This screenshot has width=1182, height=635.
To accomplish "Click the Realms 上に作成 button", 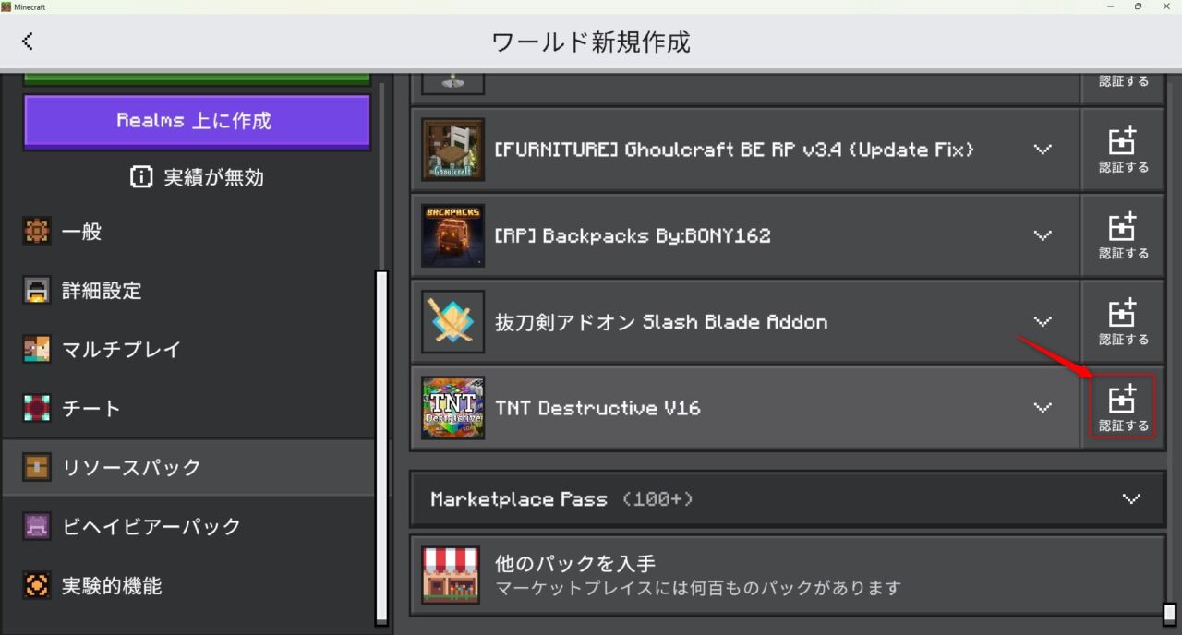I will 197,121.
